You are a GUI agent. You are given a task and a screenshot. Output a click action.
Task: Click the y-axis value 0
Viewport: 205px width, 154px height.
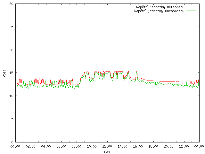(x=12, y=142)
